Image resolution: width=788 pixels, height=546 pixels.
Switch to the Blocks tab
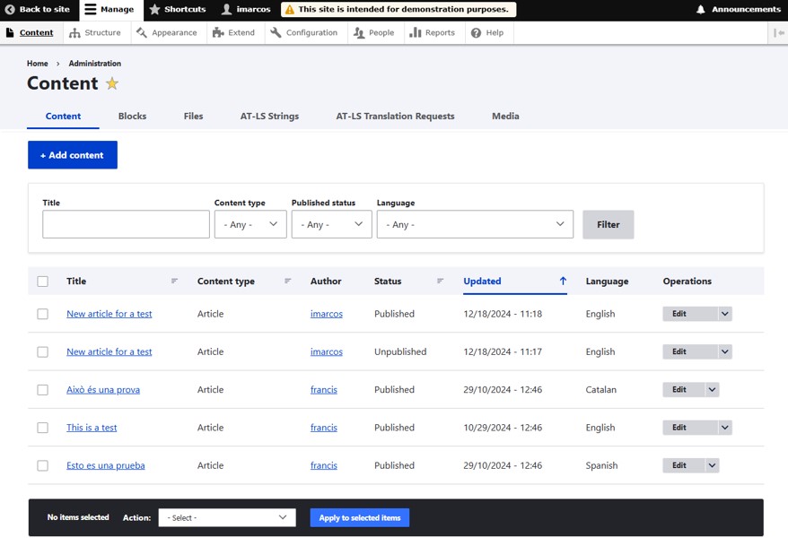tap(132, 117)
